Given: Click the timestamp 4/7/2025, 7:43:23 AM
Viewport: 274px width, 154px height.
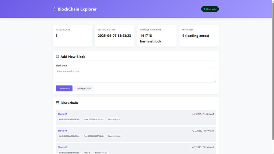Looking at the screenshot, I should click(x=203, y=114).
